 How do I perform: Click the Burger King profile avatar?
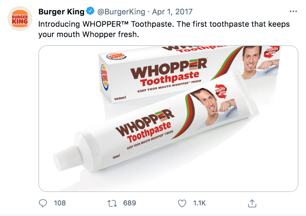click(20, 19)
